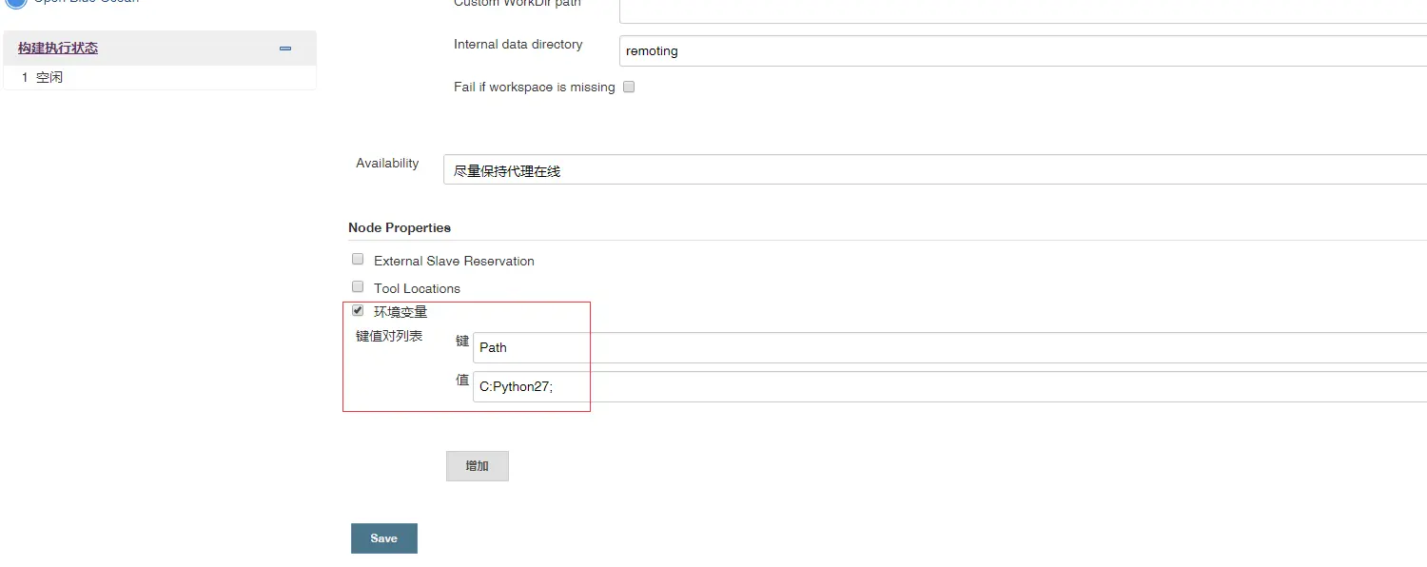
Task: Click the Node Properties section heading
Action: [400, 227]
